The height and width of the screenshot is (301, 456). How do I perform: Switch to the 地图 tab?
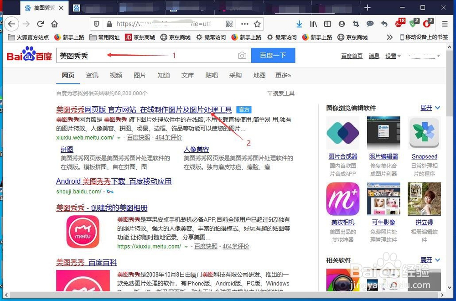pos(259,75)
